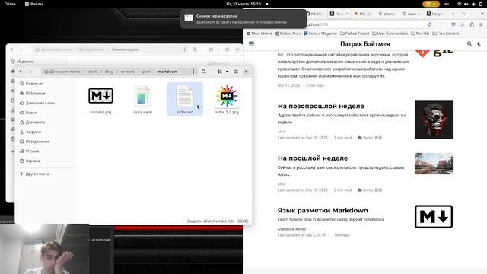Click the Pocket save icon in browser toolbar
This screenshot has height=274, width=487.
point(454,24)
